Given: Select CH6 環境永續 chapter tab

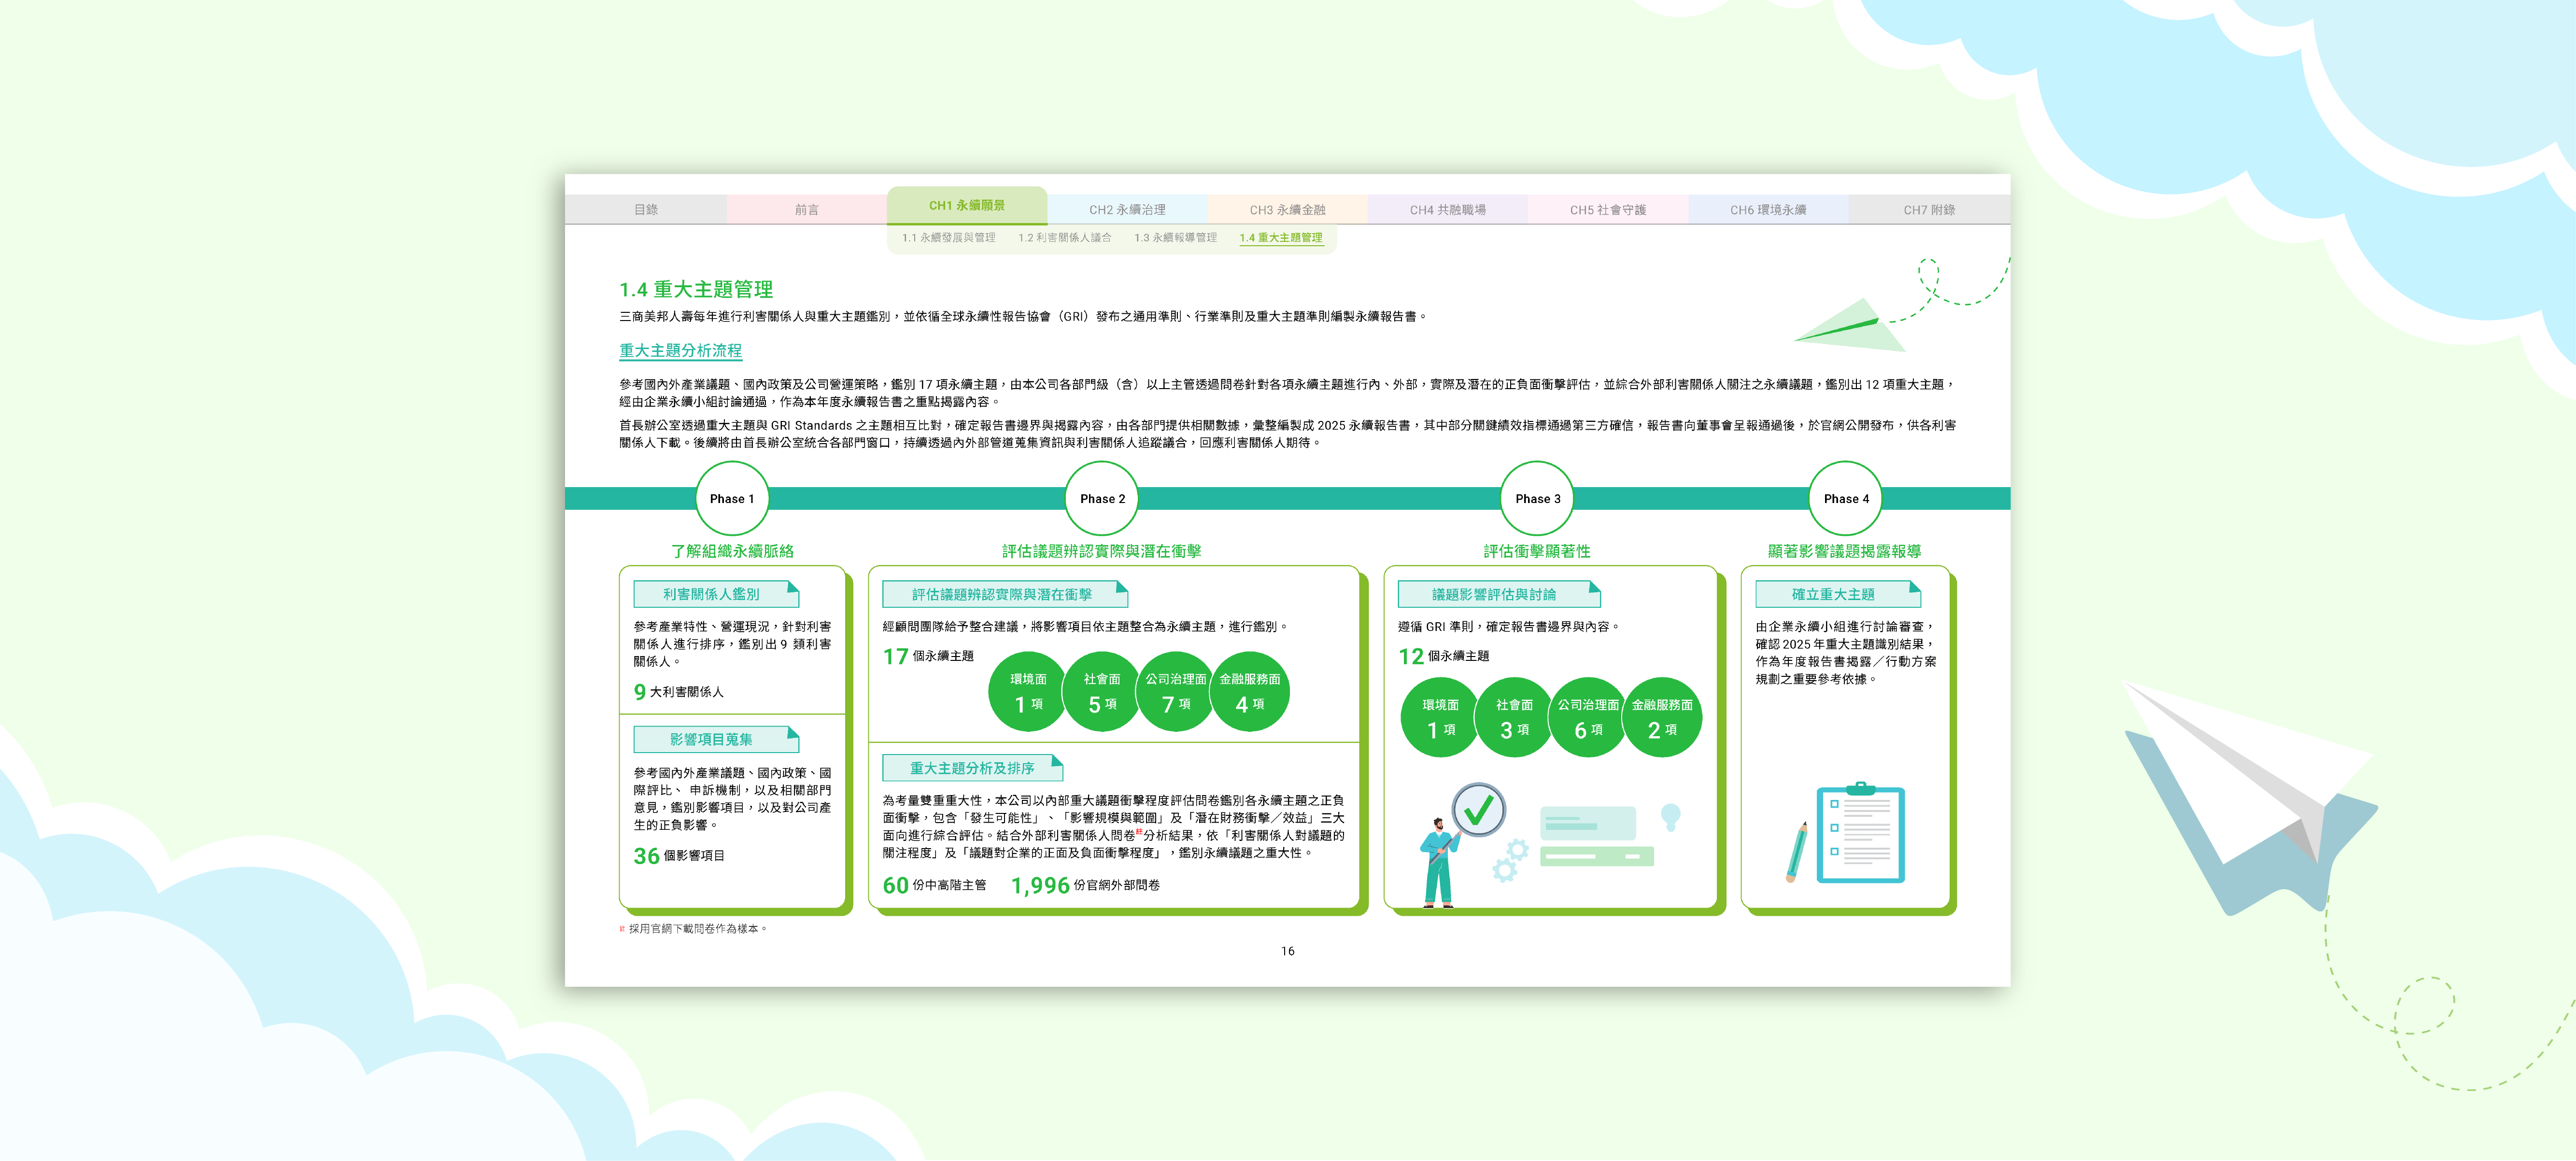Looking at the screenshot, I should [x=1768, y=210].
